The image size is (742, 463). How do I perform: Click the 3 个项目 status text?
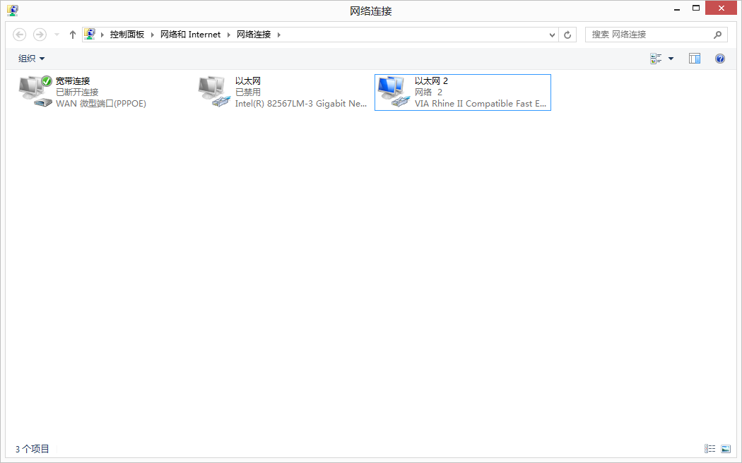[33, 449]
